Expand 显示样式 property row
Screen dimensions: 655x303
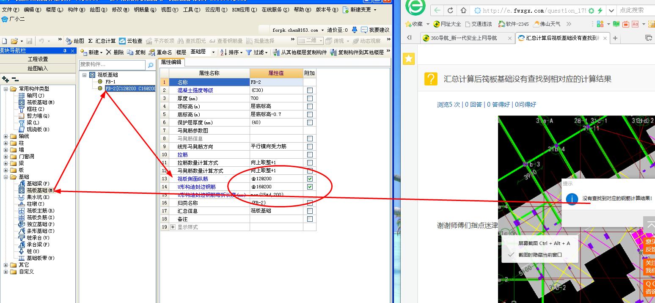point(173,227)
